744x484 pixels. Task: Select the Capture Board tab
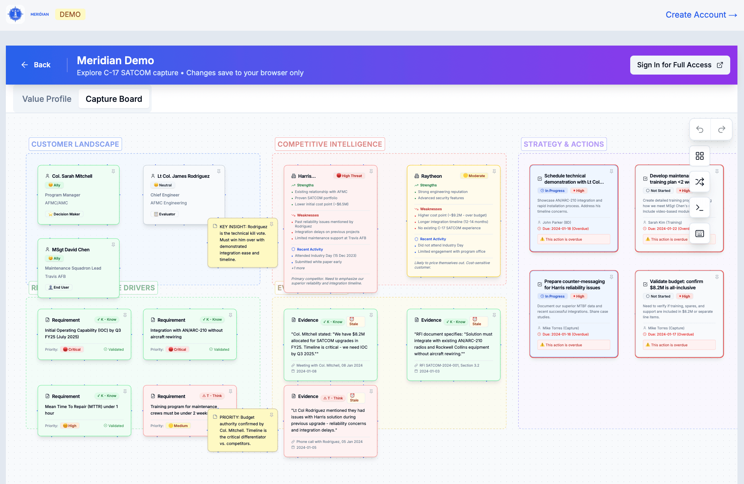point(114,99)
